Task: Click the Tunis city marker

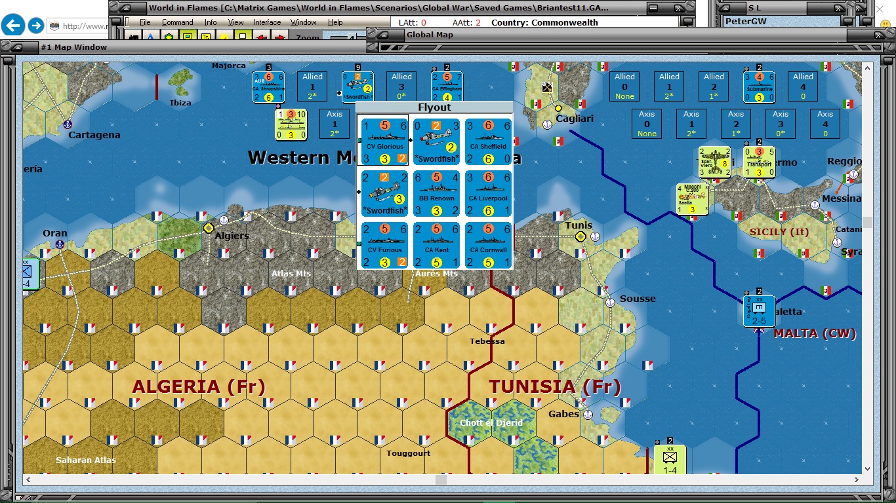Action: point(580,236)
